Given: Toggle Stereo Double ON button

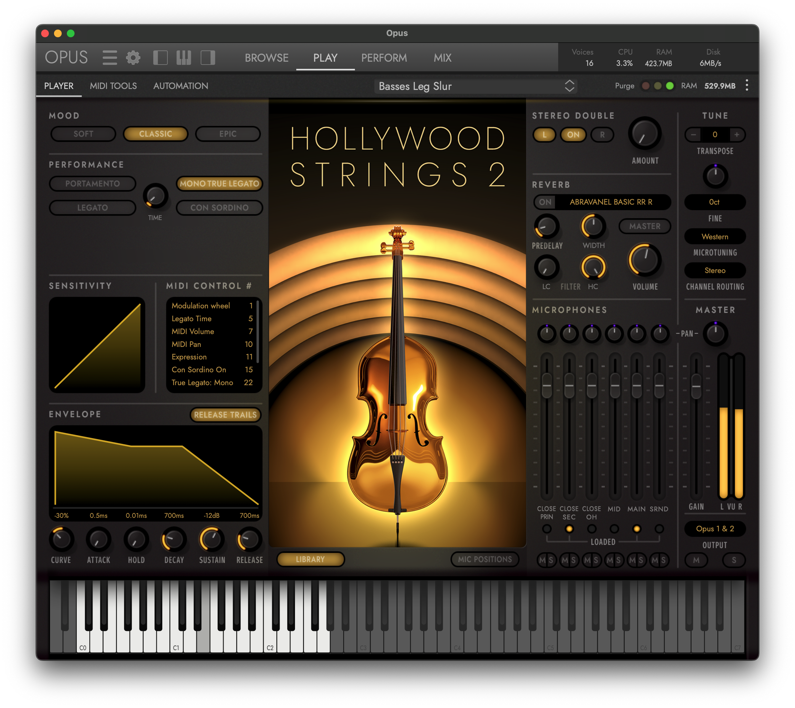Looking at the screenshot, I should click(573, 135).
